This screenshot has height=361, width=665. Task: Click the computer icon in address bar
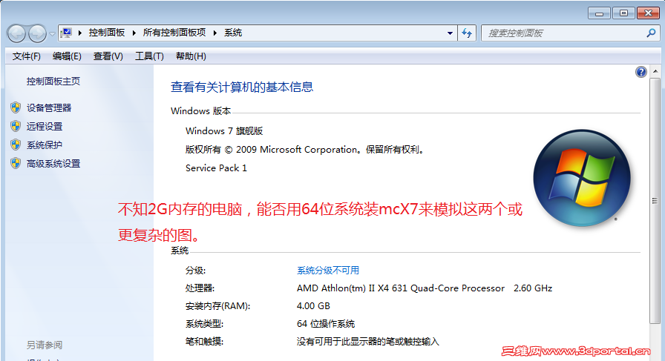coord(66,33)
